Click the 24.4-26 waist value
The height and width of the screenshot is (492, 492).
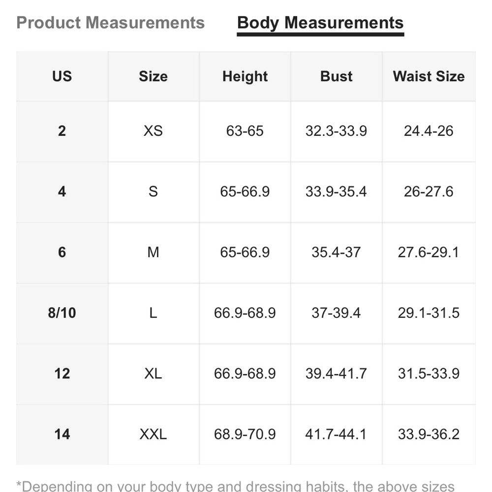(429, 131)
